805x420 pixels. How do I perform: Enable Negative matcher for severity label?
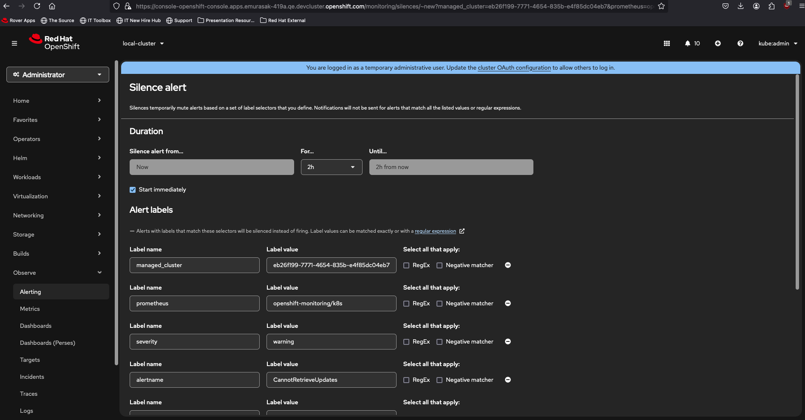click(439, 342)
